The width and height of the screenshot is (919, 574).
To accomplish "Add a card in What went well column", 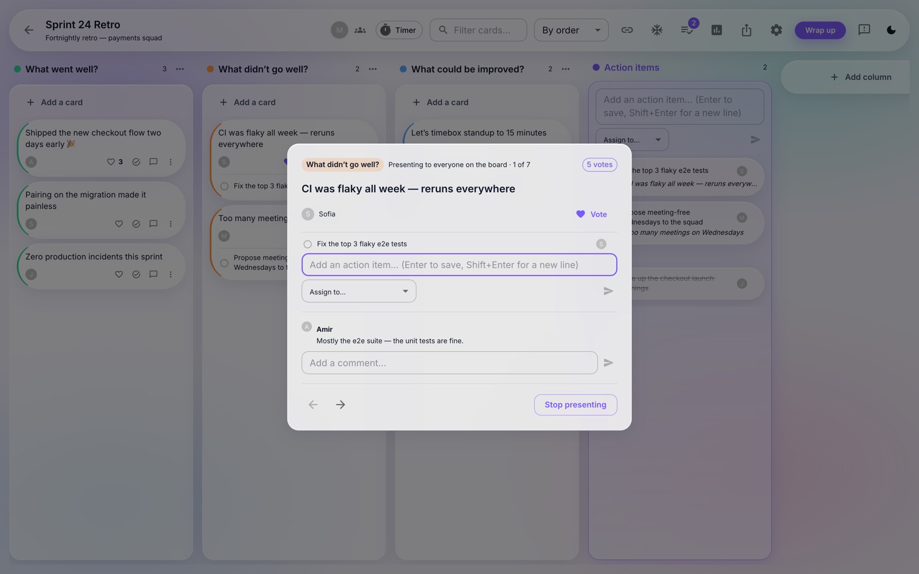I will [55, 102].
